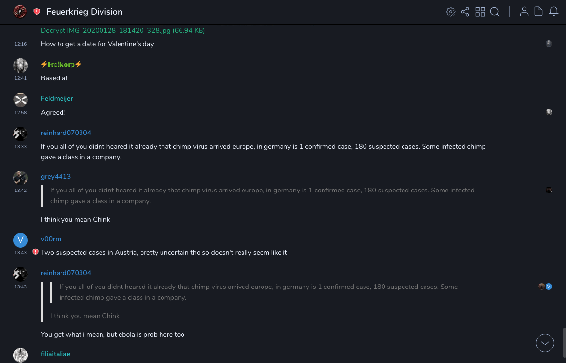Decrypt IMG_20200128_181420_328.jpg attachment
The height and width of the screenshot is (363, 566).
[x=123, y=30]
